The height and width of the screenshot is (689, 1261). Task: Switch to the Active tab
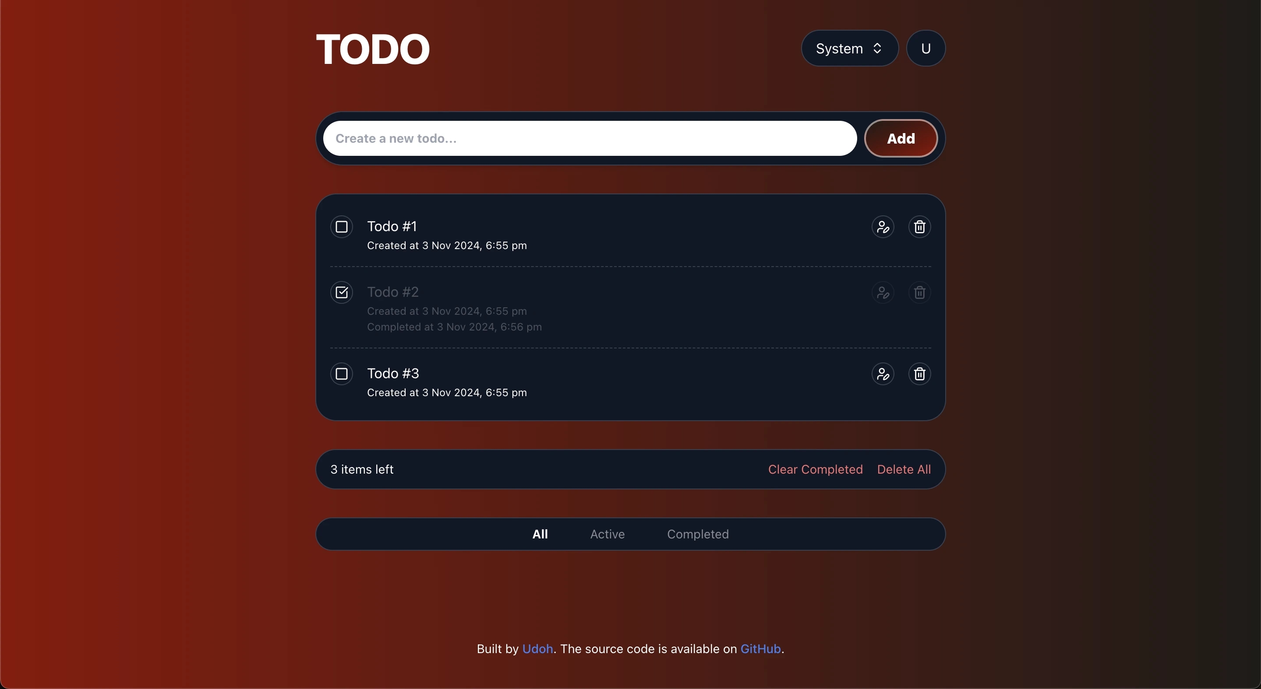pyautogui.click(x=608, y=534)
